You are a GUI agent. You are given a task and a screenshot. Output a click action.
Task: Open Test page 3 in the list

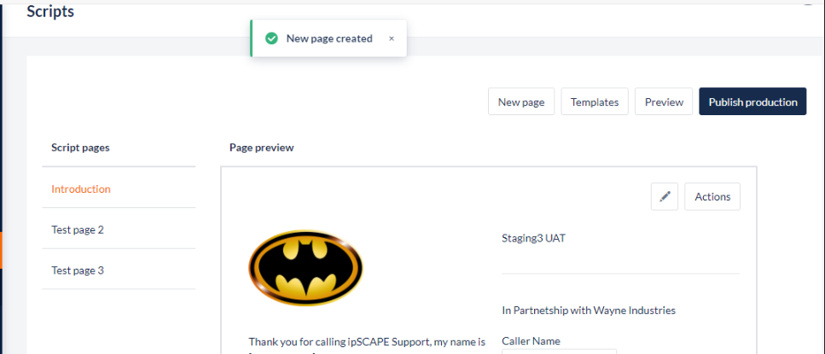coord(78,270)
